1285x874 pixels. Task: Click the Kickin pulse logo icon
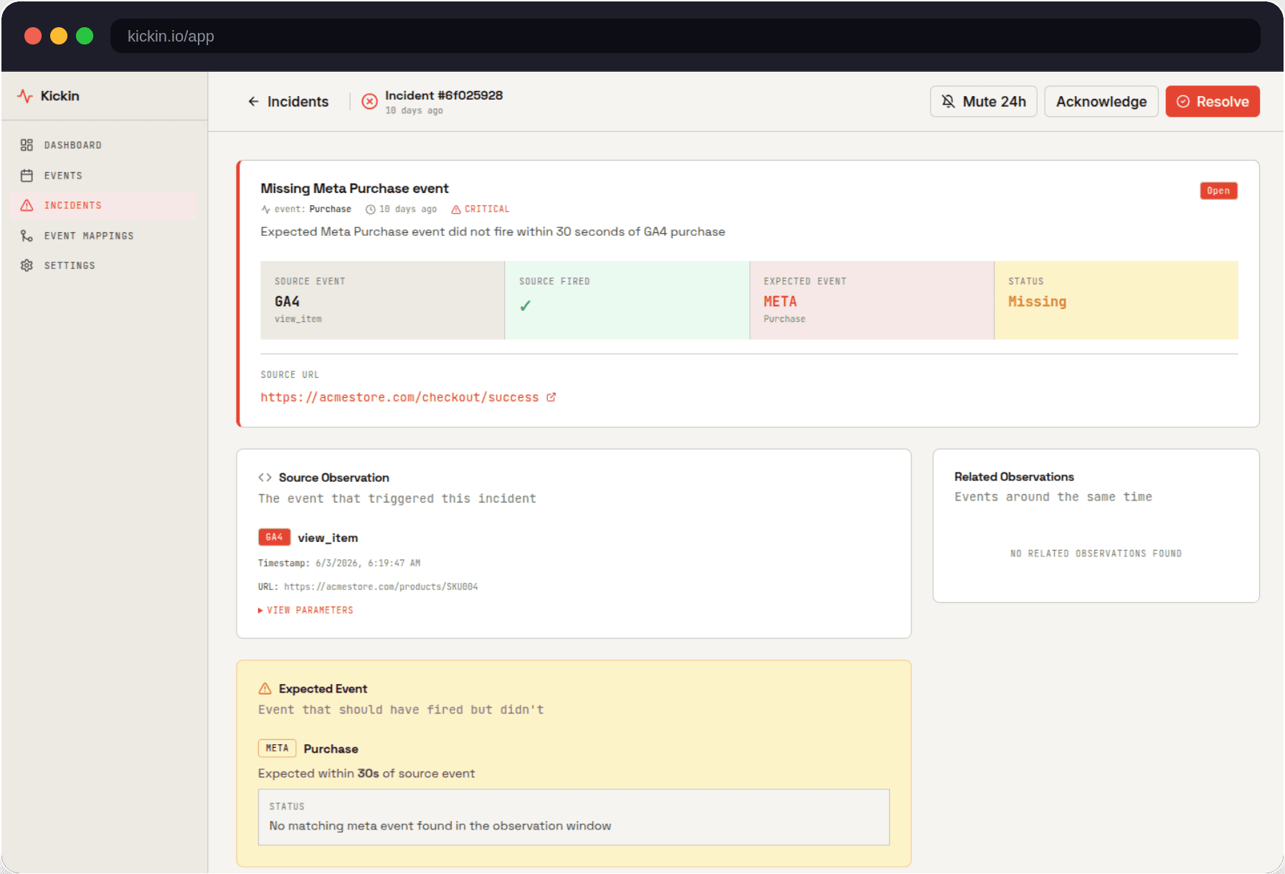[x=25, y=96]
